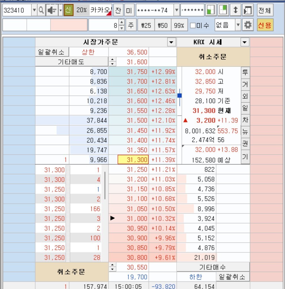The width and height of the screenshot is (285, 289).
Task: Click the 기타매수 button
Action: (213, 267)
